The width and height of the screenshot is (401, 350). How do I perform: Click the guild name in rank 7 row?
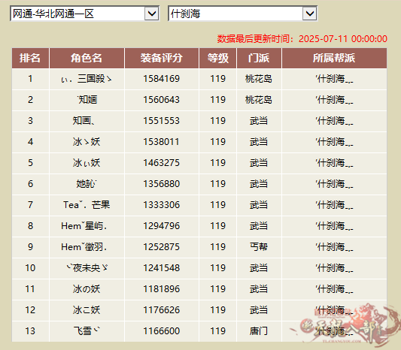pos(334,205)
